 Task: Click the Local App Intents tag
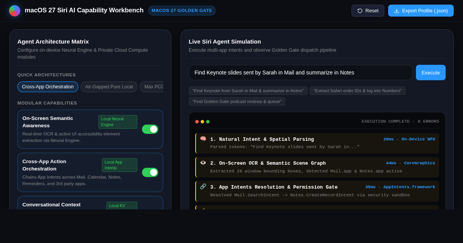pos(120,165)
